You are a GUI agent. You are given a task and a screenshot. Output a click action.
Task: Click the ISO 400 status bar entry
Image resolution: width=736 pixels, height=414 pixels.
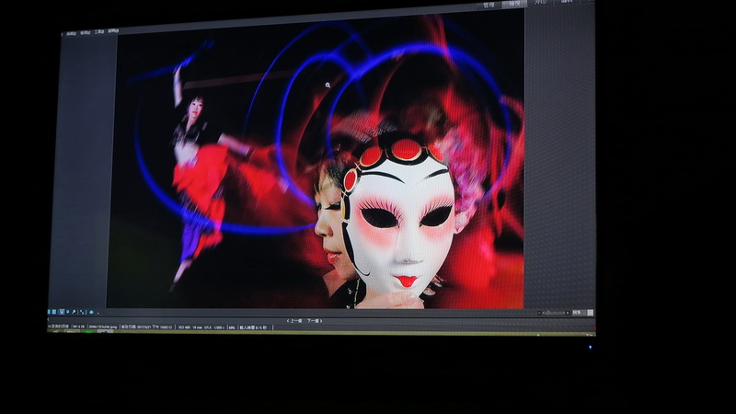(185, 328)
